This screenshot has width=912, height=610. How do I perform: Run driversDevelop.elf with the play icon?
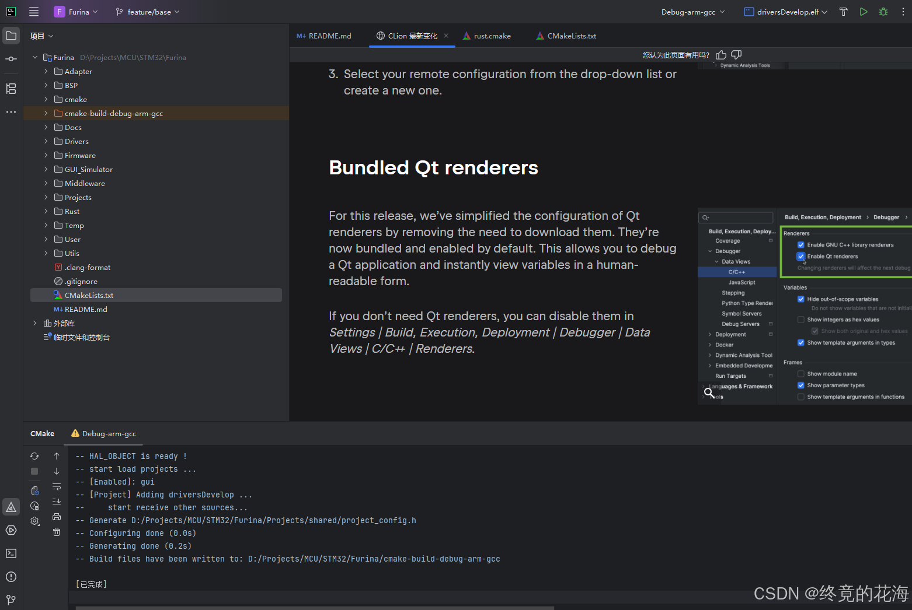pos(864,12)
